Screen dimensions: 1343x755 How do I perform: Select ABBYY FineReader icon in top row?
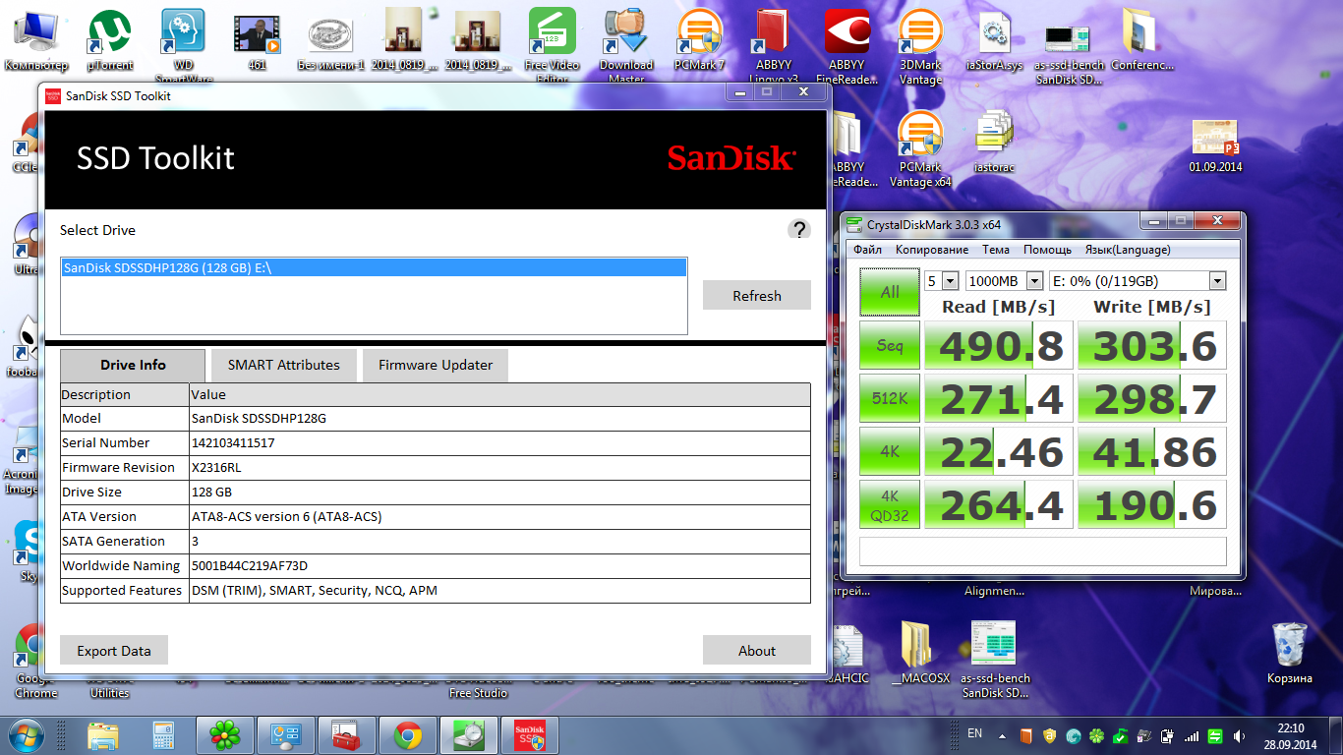point(847,46)
